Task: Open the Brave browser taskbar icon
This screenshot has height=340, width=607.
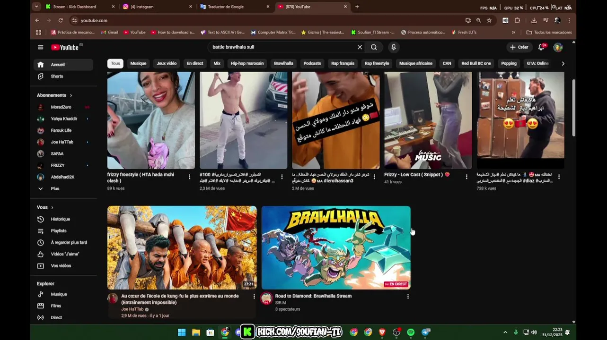Action: coord(382,332)
